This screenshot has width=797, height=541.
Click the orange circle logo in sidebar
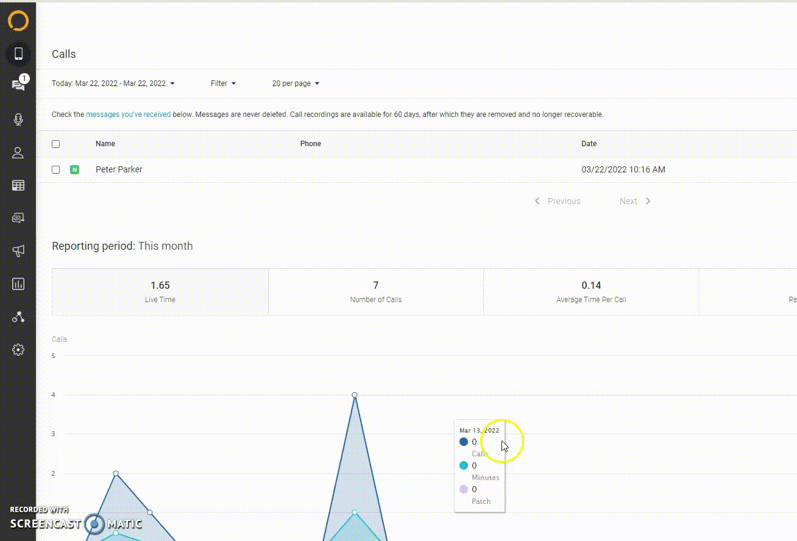18,21
